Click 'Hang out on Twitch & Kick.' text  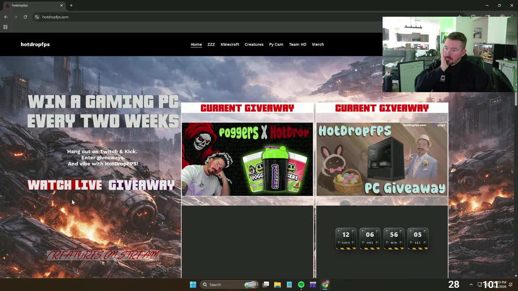coord(102,152)
